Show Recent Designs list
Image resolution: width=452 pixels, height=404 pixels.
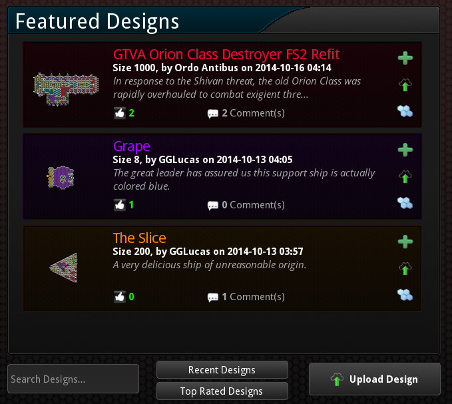pyautogui.click(x=222, y=369)
